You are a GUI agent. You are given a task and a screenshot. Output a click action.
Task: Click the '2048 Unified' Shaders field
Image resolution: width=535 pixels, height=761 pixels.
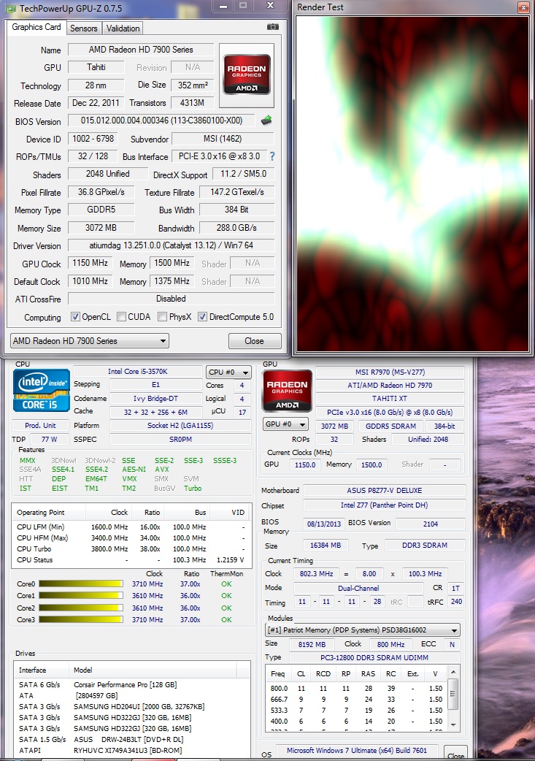tap(108, 174)
